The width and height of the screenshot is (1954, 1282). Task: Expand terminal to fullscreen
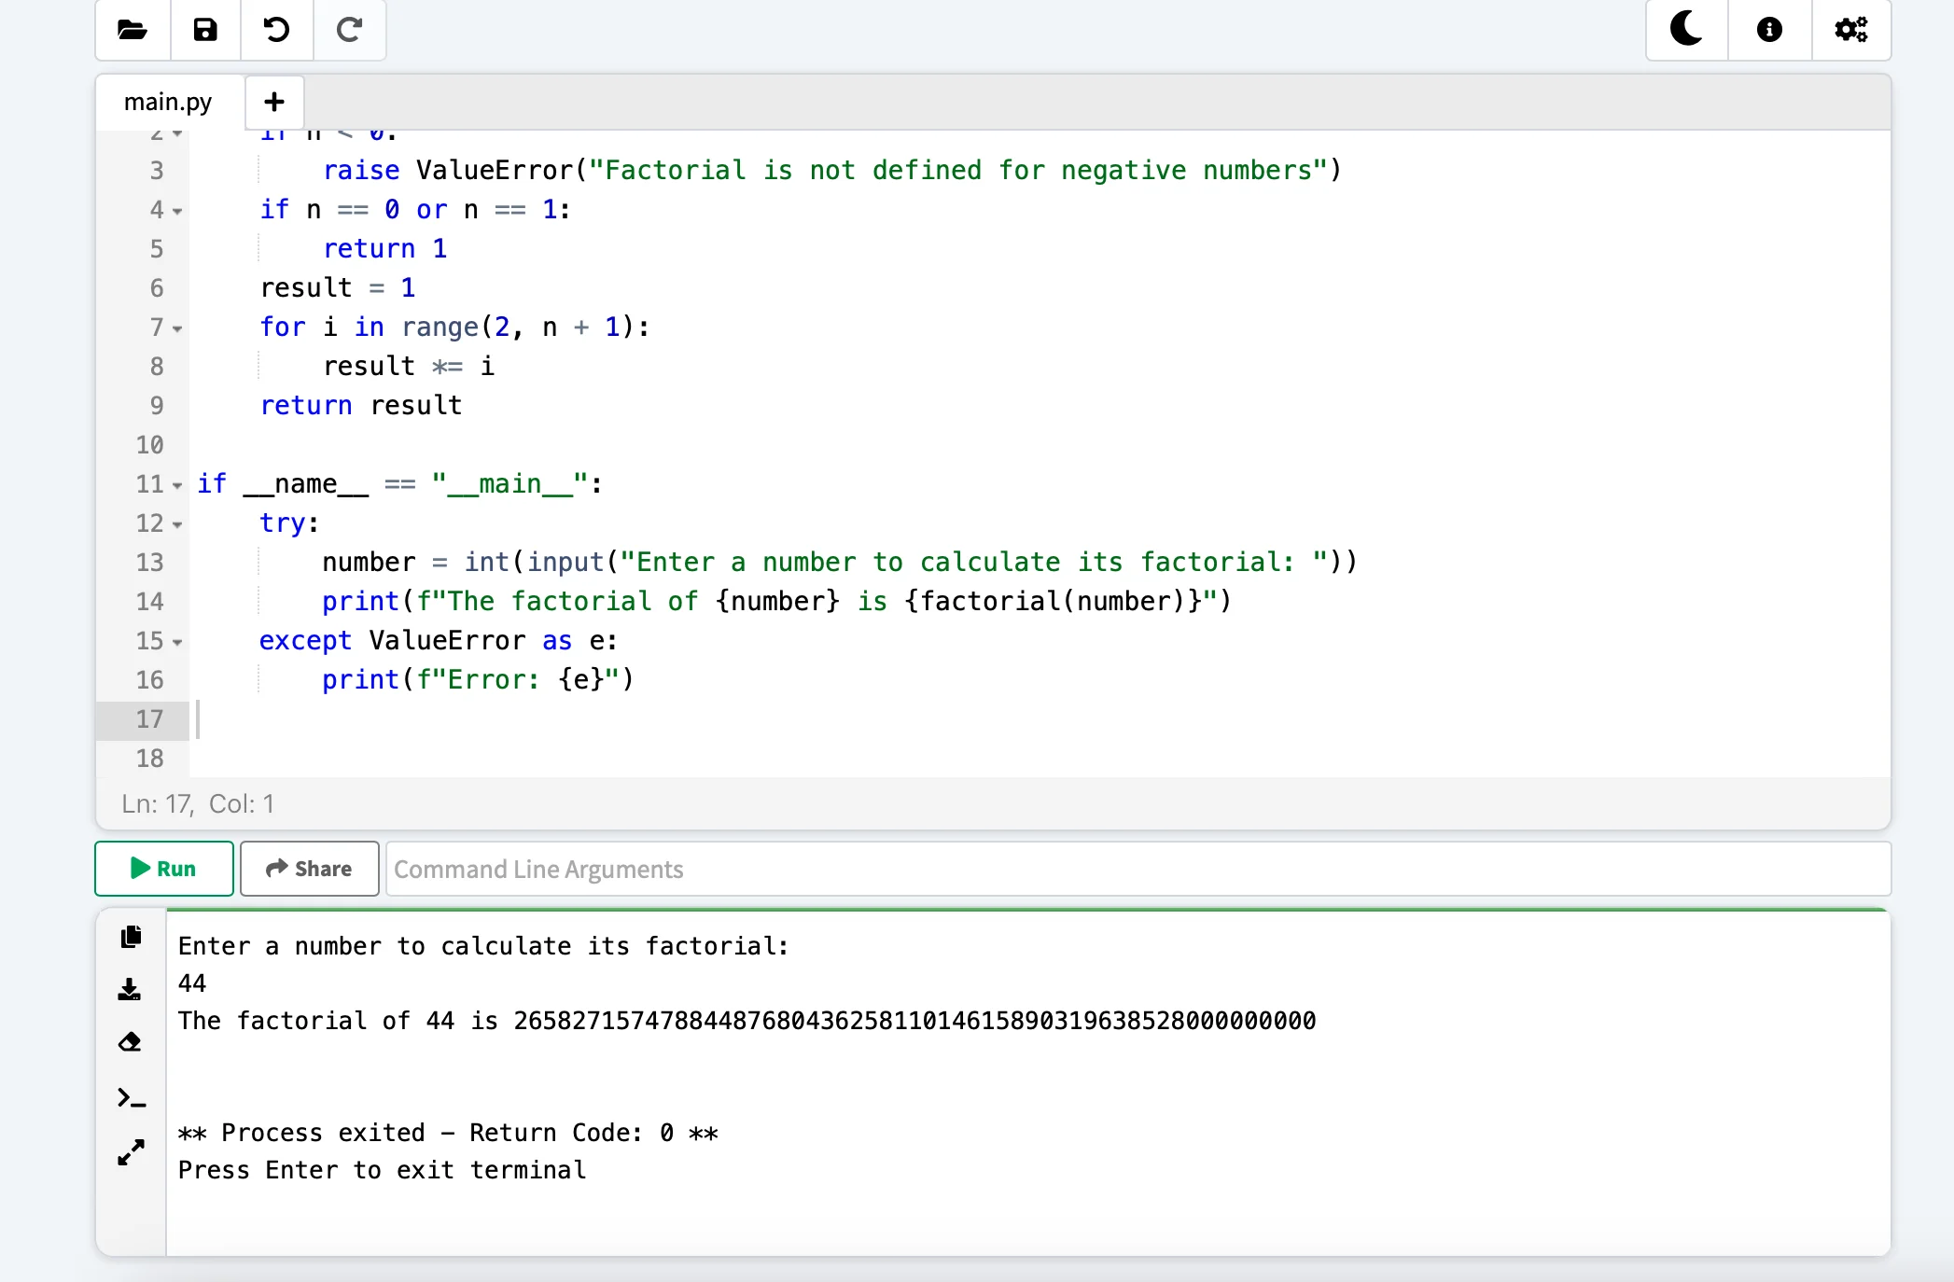tap(131, 1152)
